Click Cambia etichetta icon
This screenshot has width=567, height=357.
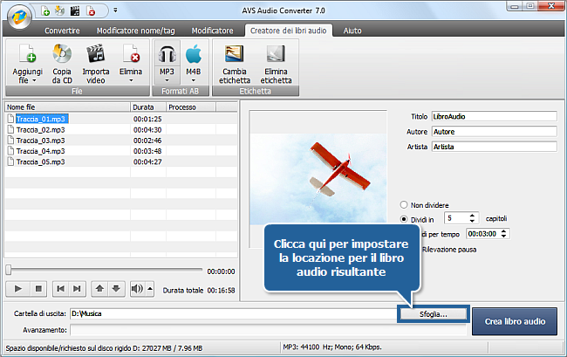(x=234, y=54)
